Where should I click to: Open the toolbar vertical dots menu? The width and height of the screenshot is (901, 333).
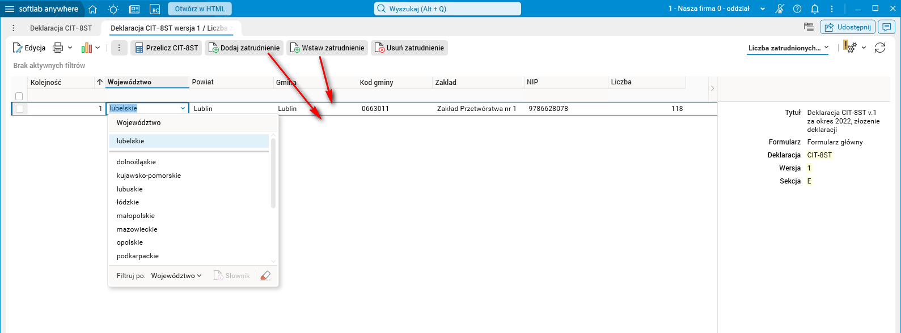point(119,48)
